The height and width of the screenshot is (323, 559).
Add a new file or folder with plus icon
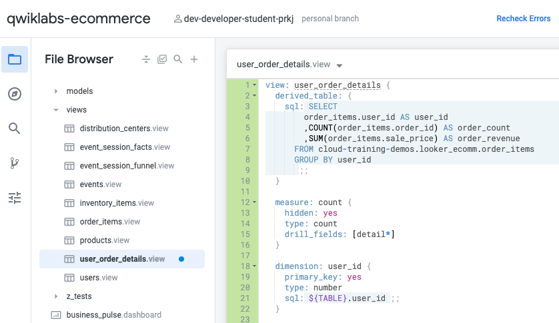point(194,59)
